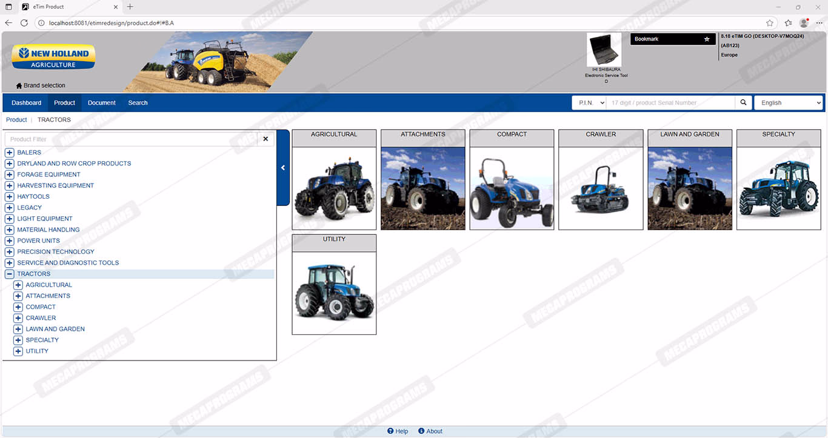Expand the CRAWLER subcategory under Tractors
The width and height of the screenshot is (828, 438).
coord(18,318)
